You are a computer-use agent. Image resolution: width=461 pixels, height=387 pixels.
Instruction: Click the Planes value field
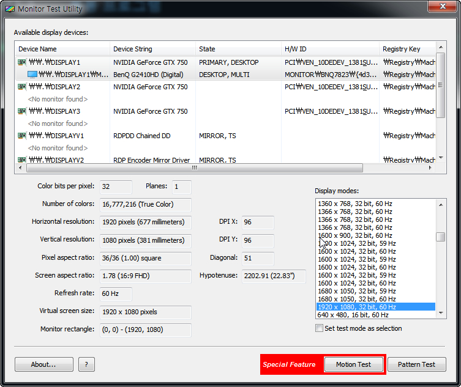[x=181, y=186]
